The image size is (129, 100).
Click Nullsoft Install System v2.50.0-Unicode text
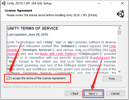coord(27,87)
